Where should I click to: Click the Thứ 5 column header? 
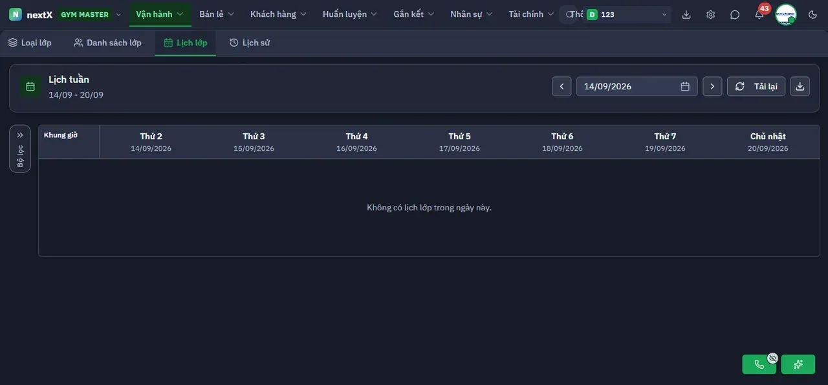tap(460, 142)
